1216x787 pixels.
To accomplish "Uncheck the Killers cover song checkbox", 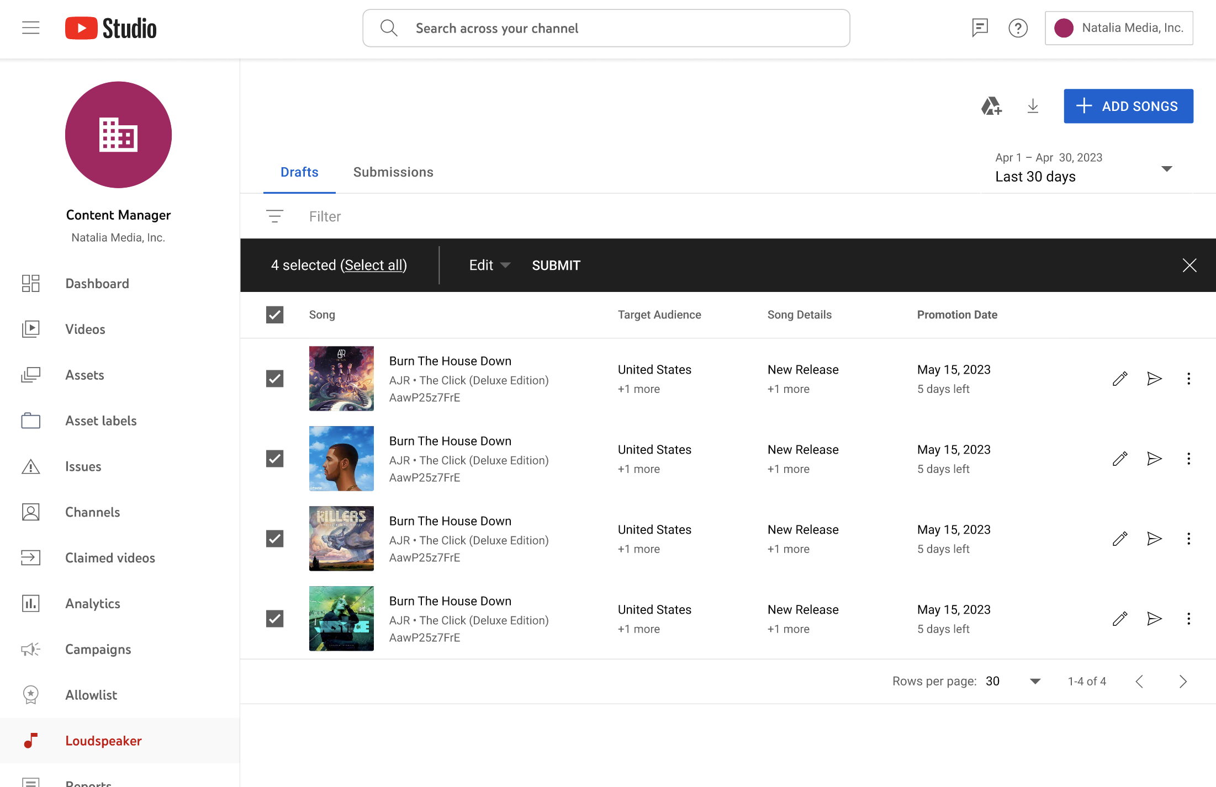I will (274, 539).
